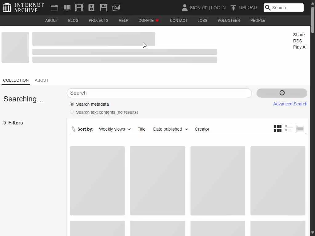315x236 pixels.
Task: Toggle sort direction arrows icon
Action: 73,129
